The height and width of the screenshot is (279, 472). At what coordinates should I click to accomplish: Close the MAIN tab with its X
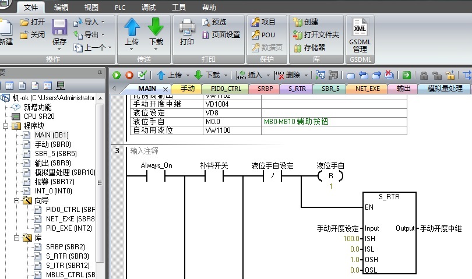[165, 89]
